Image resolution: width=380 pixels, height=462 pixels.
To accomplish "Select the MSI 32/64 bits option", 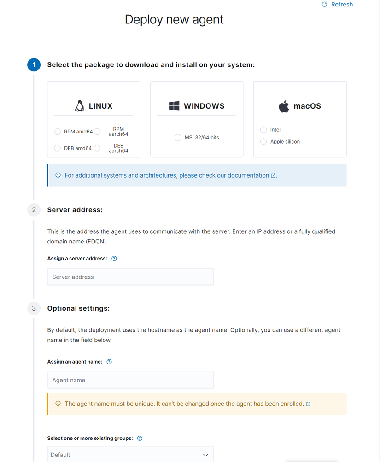I will click(178, 138).
